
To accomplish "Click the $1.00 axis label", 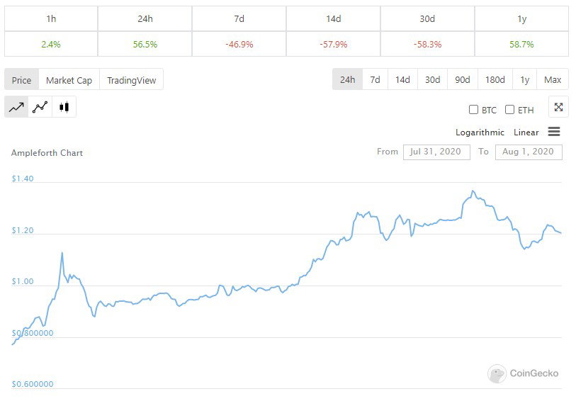I will (x=23, y=281).
